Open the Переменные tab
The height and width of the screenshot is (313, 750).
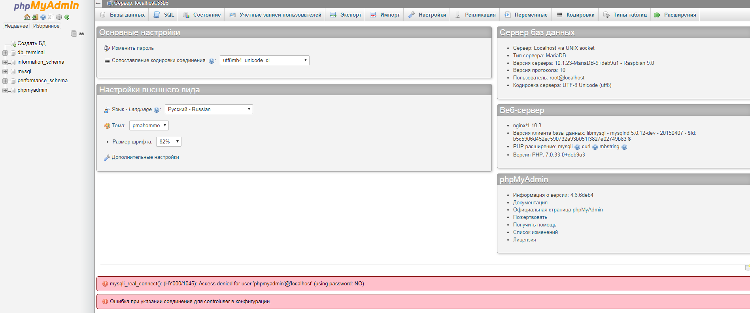point(526,15)
